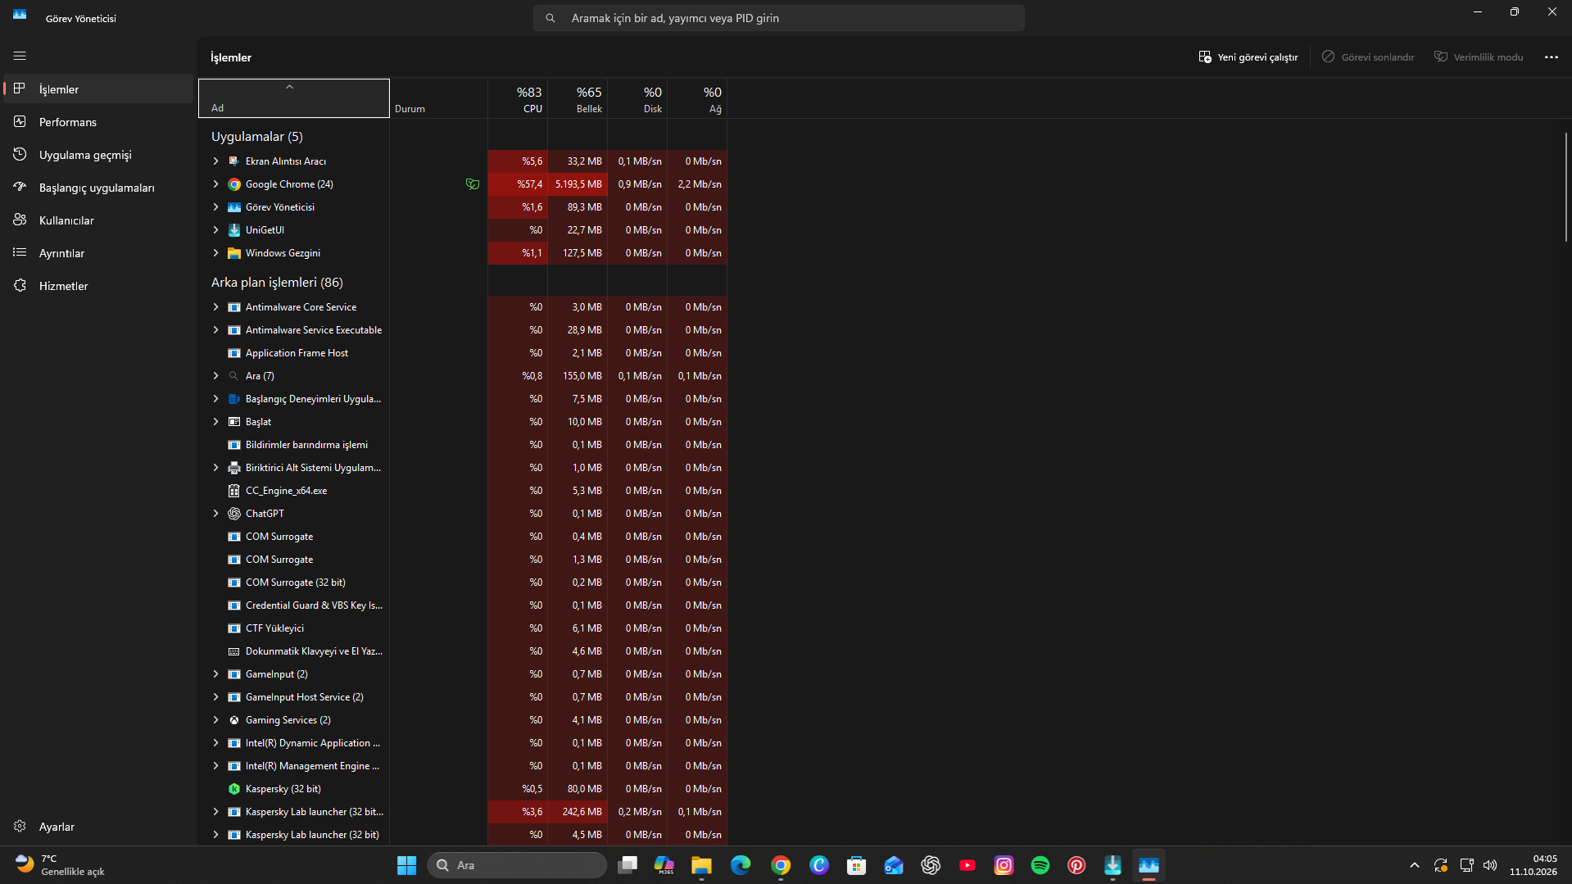Open the Kullanıcılar page

click(x=98, y=220)
